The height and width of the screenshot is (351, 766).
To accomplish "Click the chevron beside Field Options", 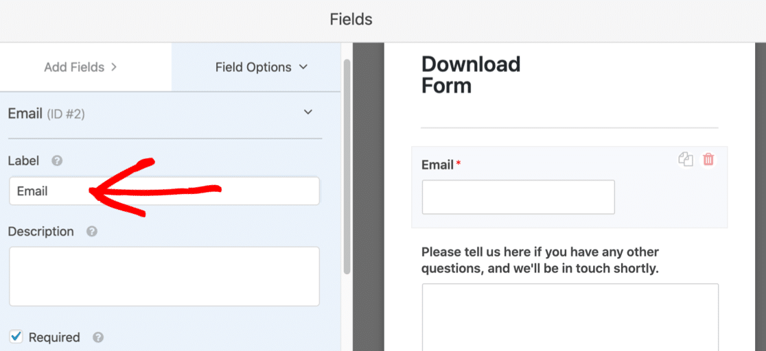I will tap(303, 67).
